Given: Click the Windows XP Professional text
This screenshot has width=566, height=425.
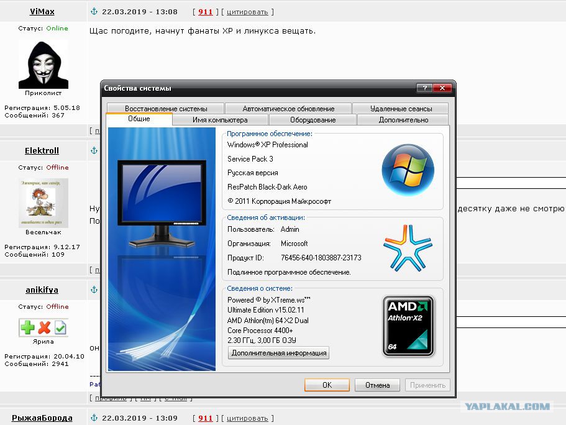Looking at the screenshot, I should (268, 144).
